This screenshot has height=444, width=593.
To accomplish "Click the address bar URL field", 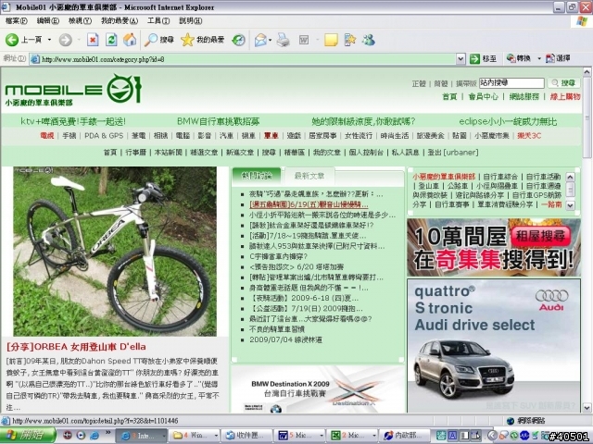I will pyautogui.click(x=243, y=59).
